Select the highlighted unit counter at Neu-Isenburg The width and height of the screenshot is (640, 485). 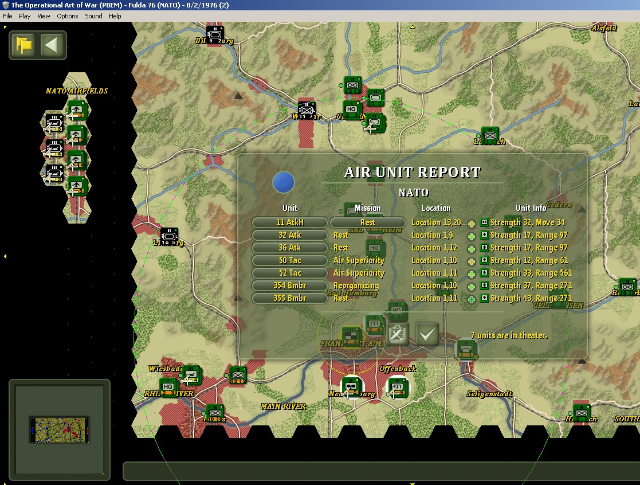(351, 387)
